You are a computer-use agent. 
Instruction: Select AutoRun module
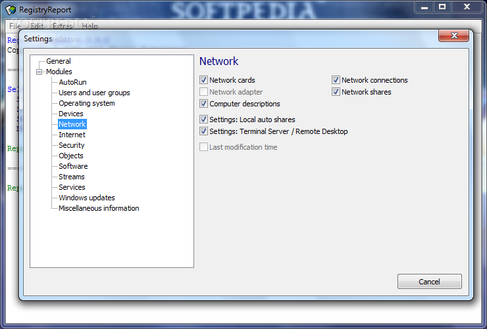pyautogui.click(x=72, y=82)
